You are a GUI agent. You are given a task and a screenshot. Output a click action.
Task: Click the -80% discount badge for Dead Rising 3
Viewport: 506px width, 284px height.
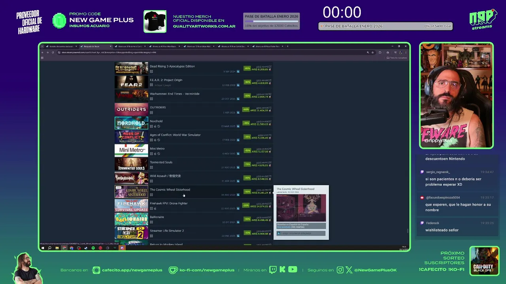coord(247,68)
